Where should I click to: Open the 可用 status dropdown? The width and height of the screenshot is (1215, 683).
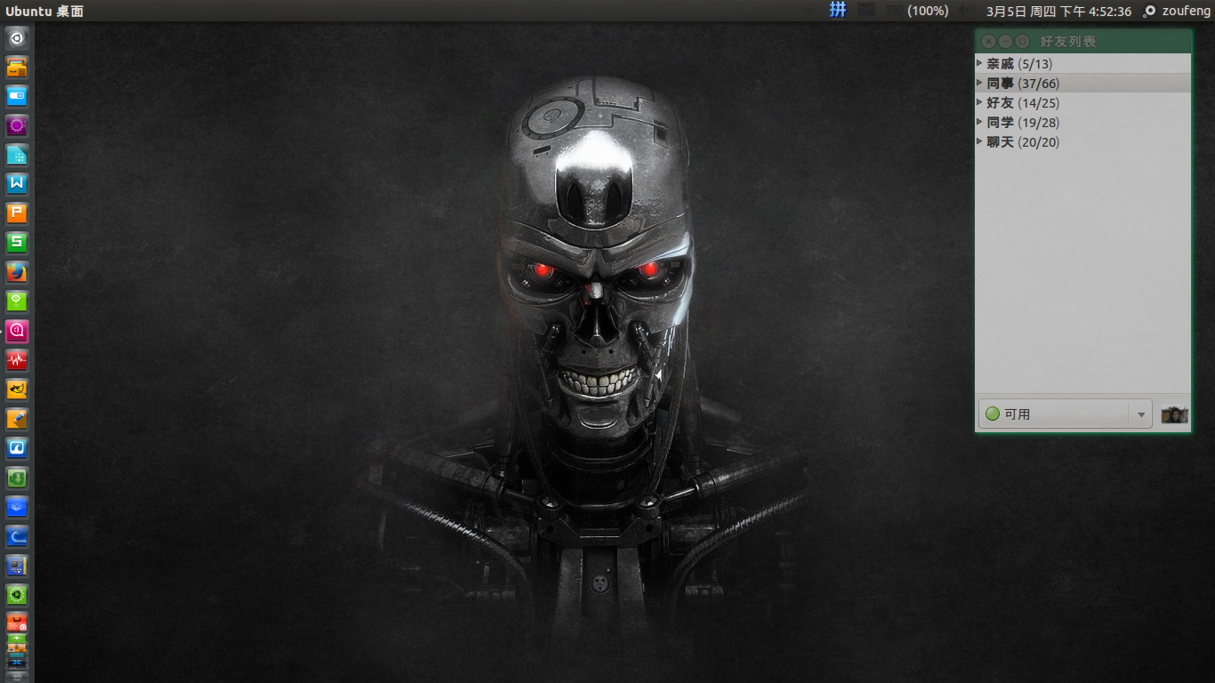[1066, 414]
